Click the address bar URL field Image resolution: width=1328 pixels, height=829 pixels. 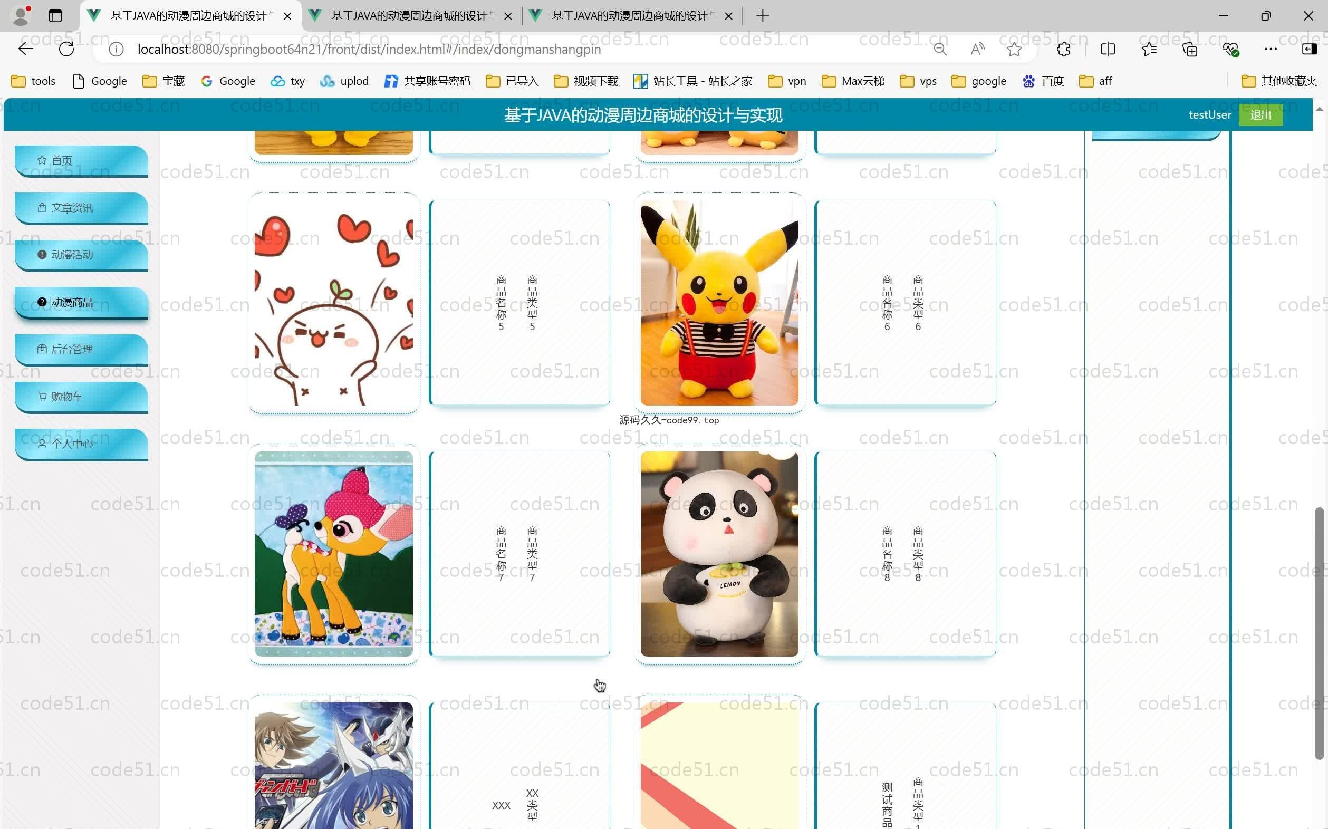click(369, 50)
